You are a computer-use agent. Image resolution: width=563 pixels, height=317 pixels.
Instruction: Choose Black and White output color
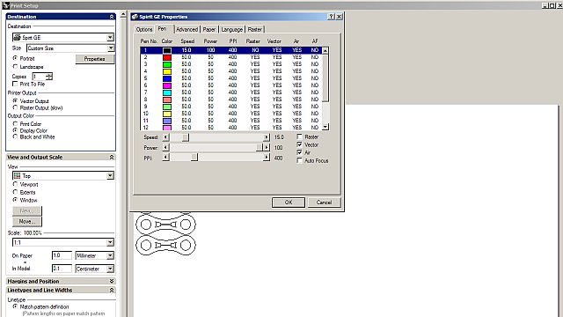pos(15,136)
